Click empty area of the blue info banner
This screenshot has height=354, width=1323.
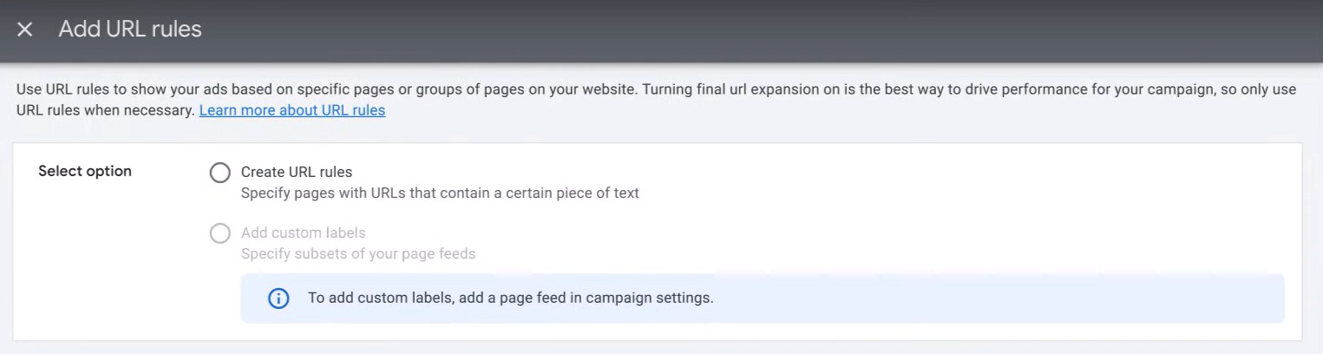coord(998,298)
